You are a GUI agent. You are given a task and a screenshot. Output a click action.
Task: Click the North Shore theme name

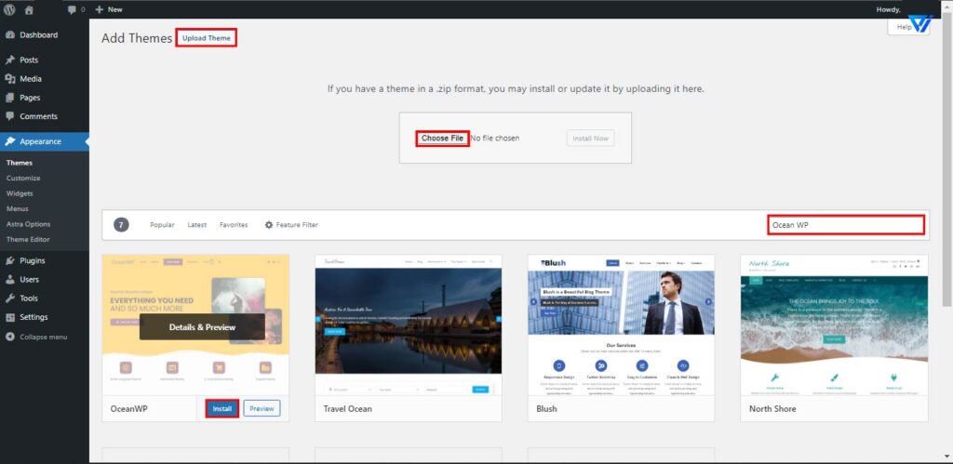pyautogui.click(x=772, y=409)
